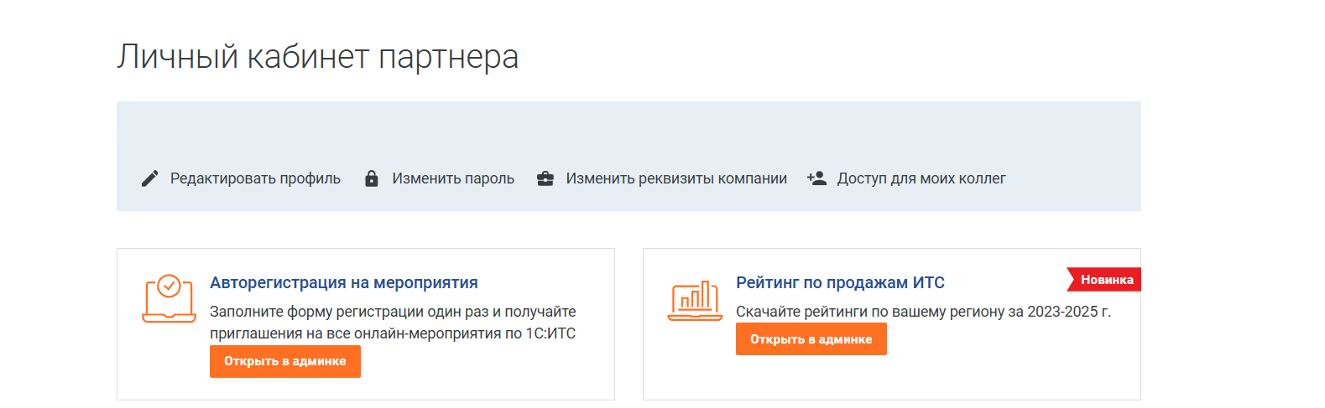Click the laptop bar-chart rating icon
The width and height of the screenshot is (1325, 408).
(695, 300)
